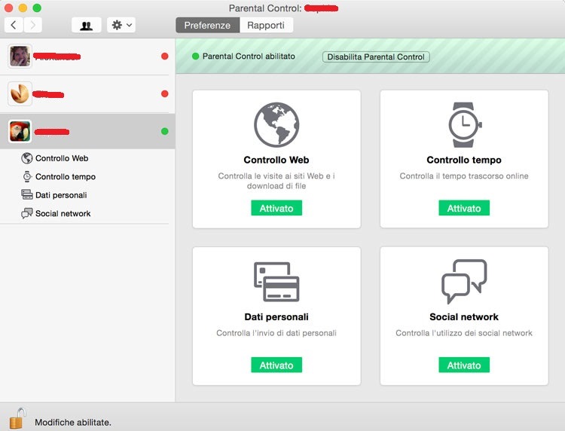The width and height of the screenshot is (565, 431).
Task: Click the Controllo Web card title
Action: point(276,160)
